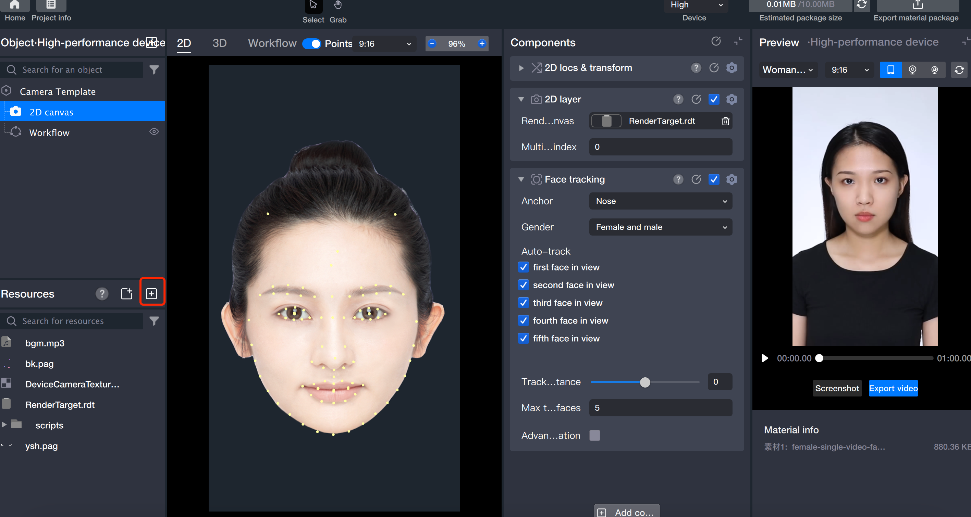Viewport: 971px width, 517px height.
Task: Refresh the estimated package size
Action: 861,5
